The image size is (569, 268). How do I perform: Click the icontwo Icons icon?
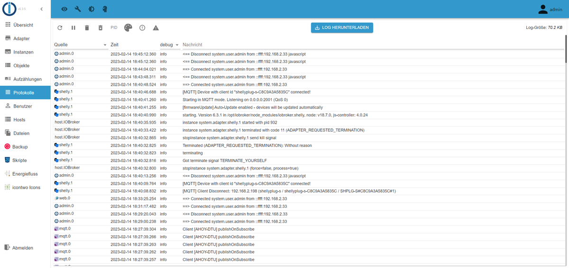pos(8,188)
